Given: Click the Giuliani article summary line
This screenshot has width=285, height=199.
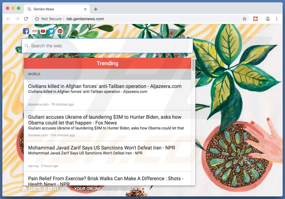Looking at the screenshot, I should pos(106,128).
